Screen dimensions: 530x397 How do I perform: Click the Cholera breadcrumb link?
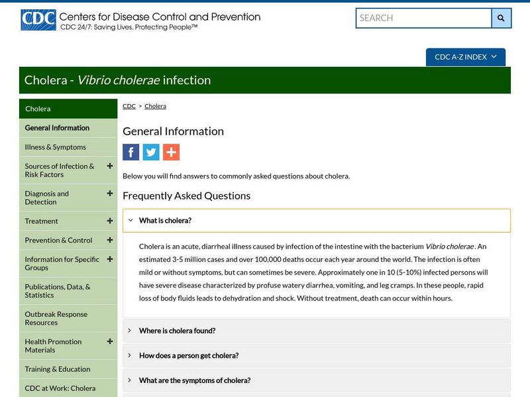point(156,106)
